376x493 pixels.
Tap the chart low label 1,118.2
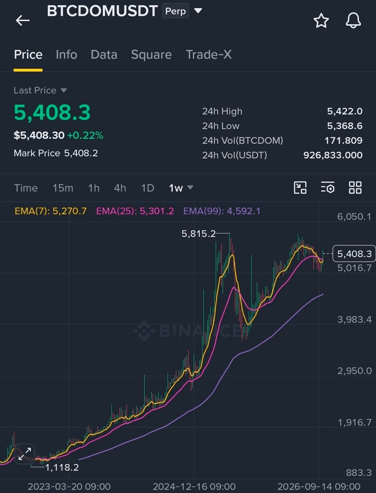62,468
